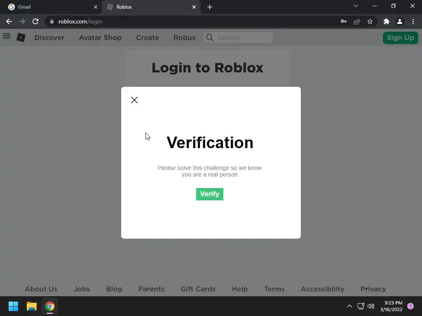
Task: Open File Explorer from the taskbar
Action: (31, 306)
